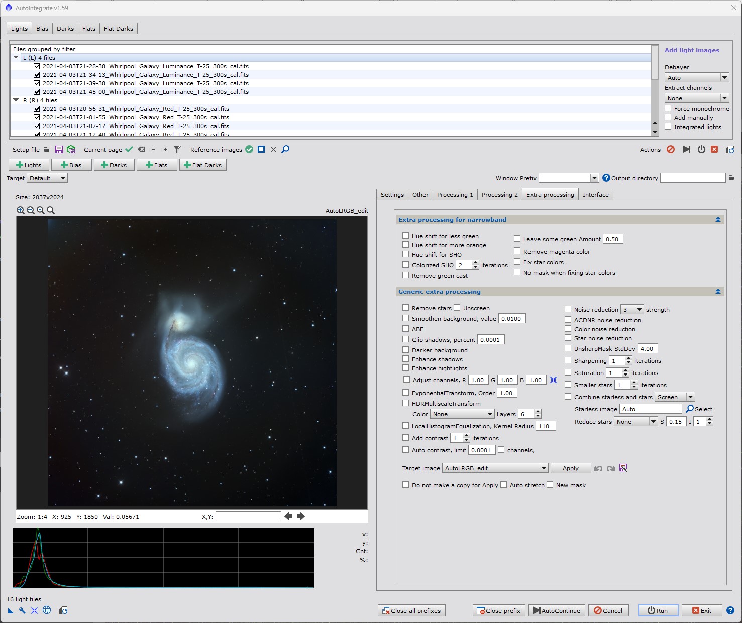Browse output directory with folder icon
The height and width of the screenshot is (623, 742).
point(731,178)
